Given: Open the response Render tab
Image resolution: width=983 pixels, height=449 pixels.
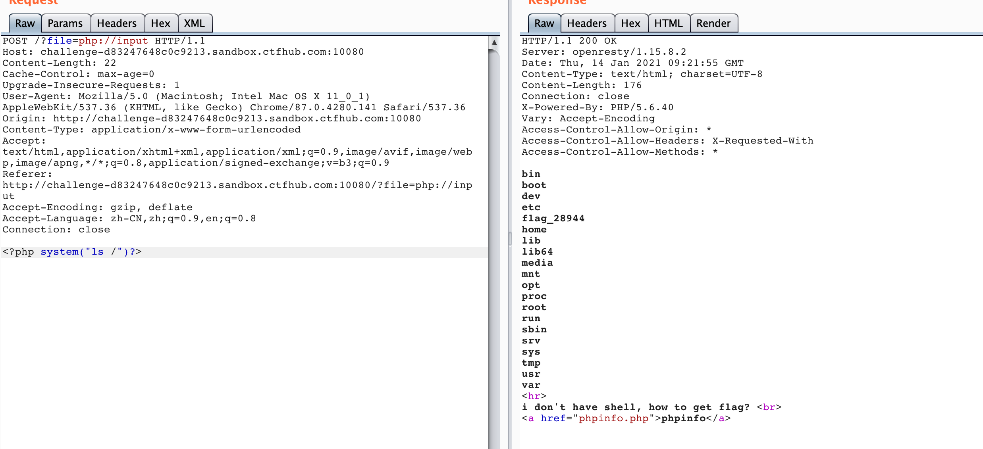Looking at the screenshot, I should [713, 23].
